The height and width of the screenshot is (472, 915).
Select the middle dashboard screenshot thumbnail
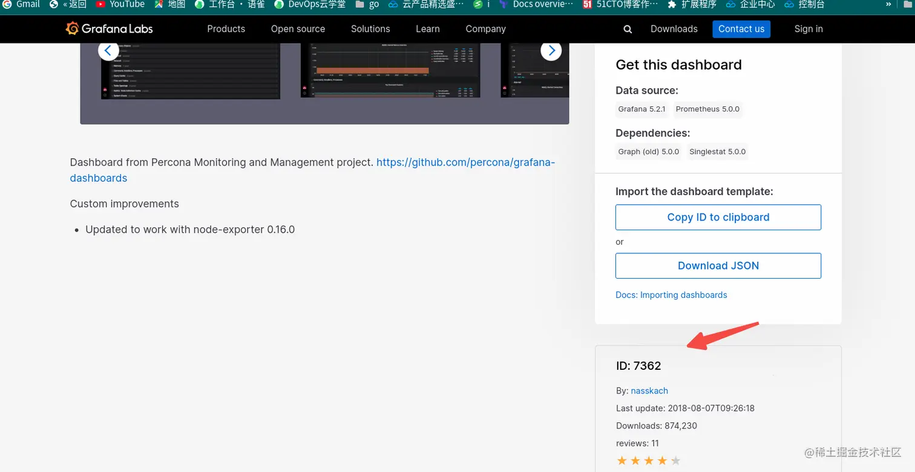(x=390, y=70)
